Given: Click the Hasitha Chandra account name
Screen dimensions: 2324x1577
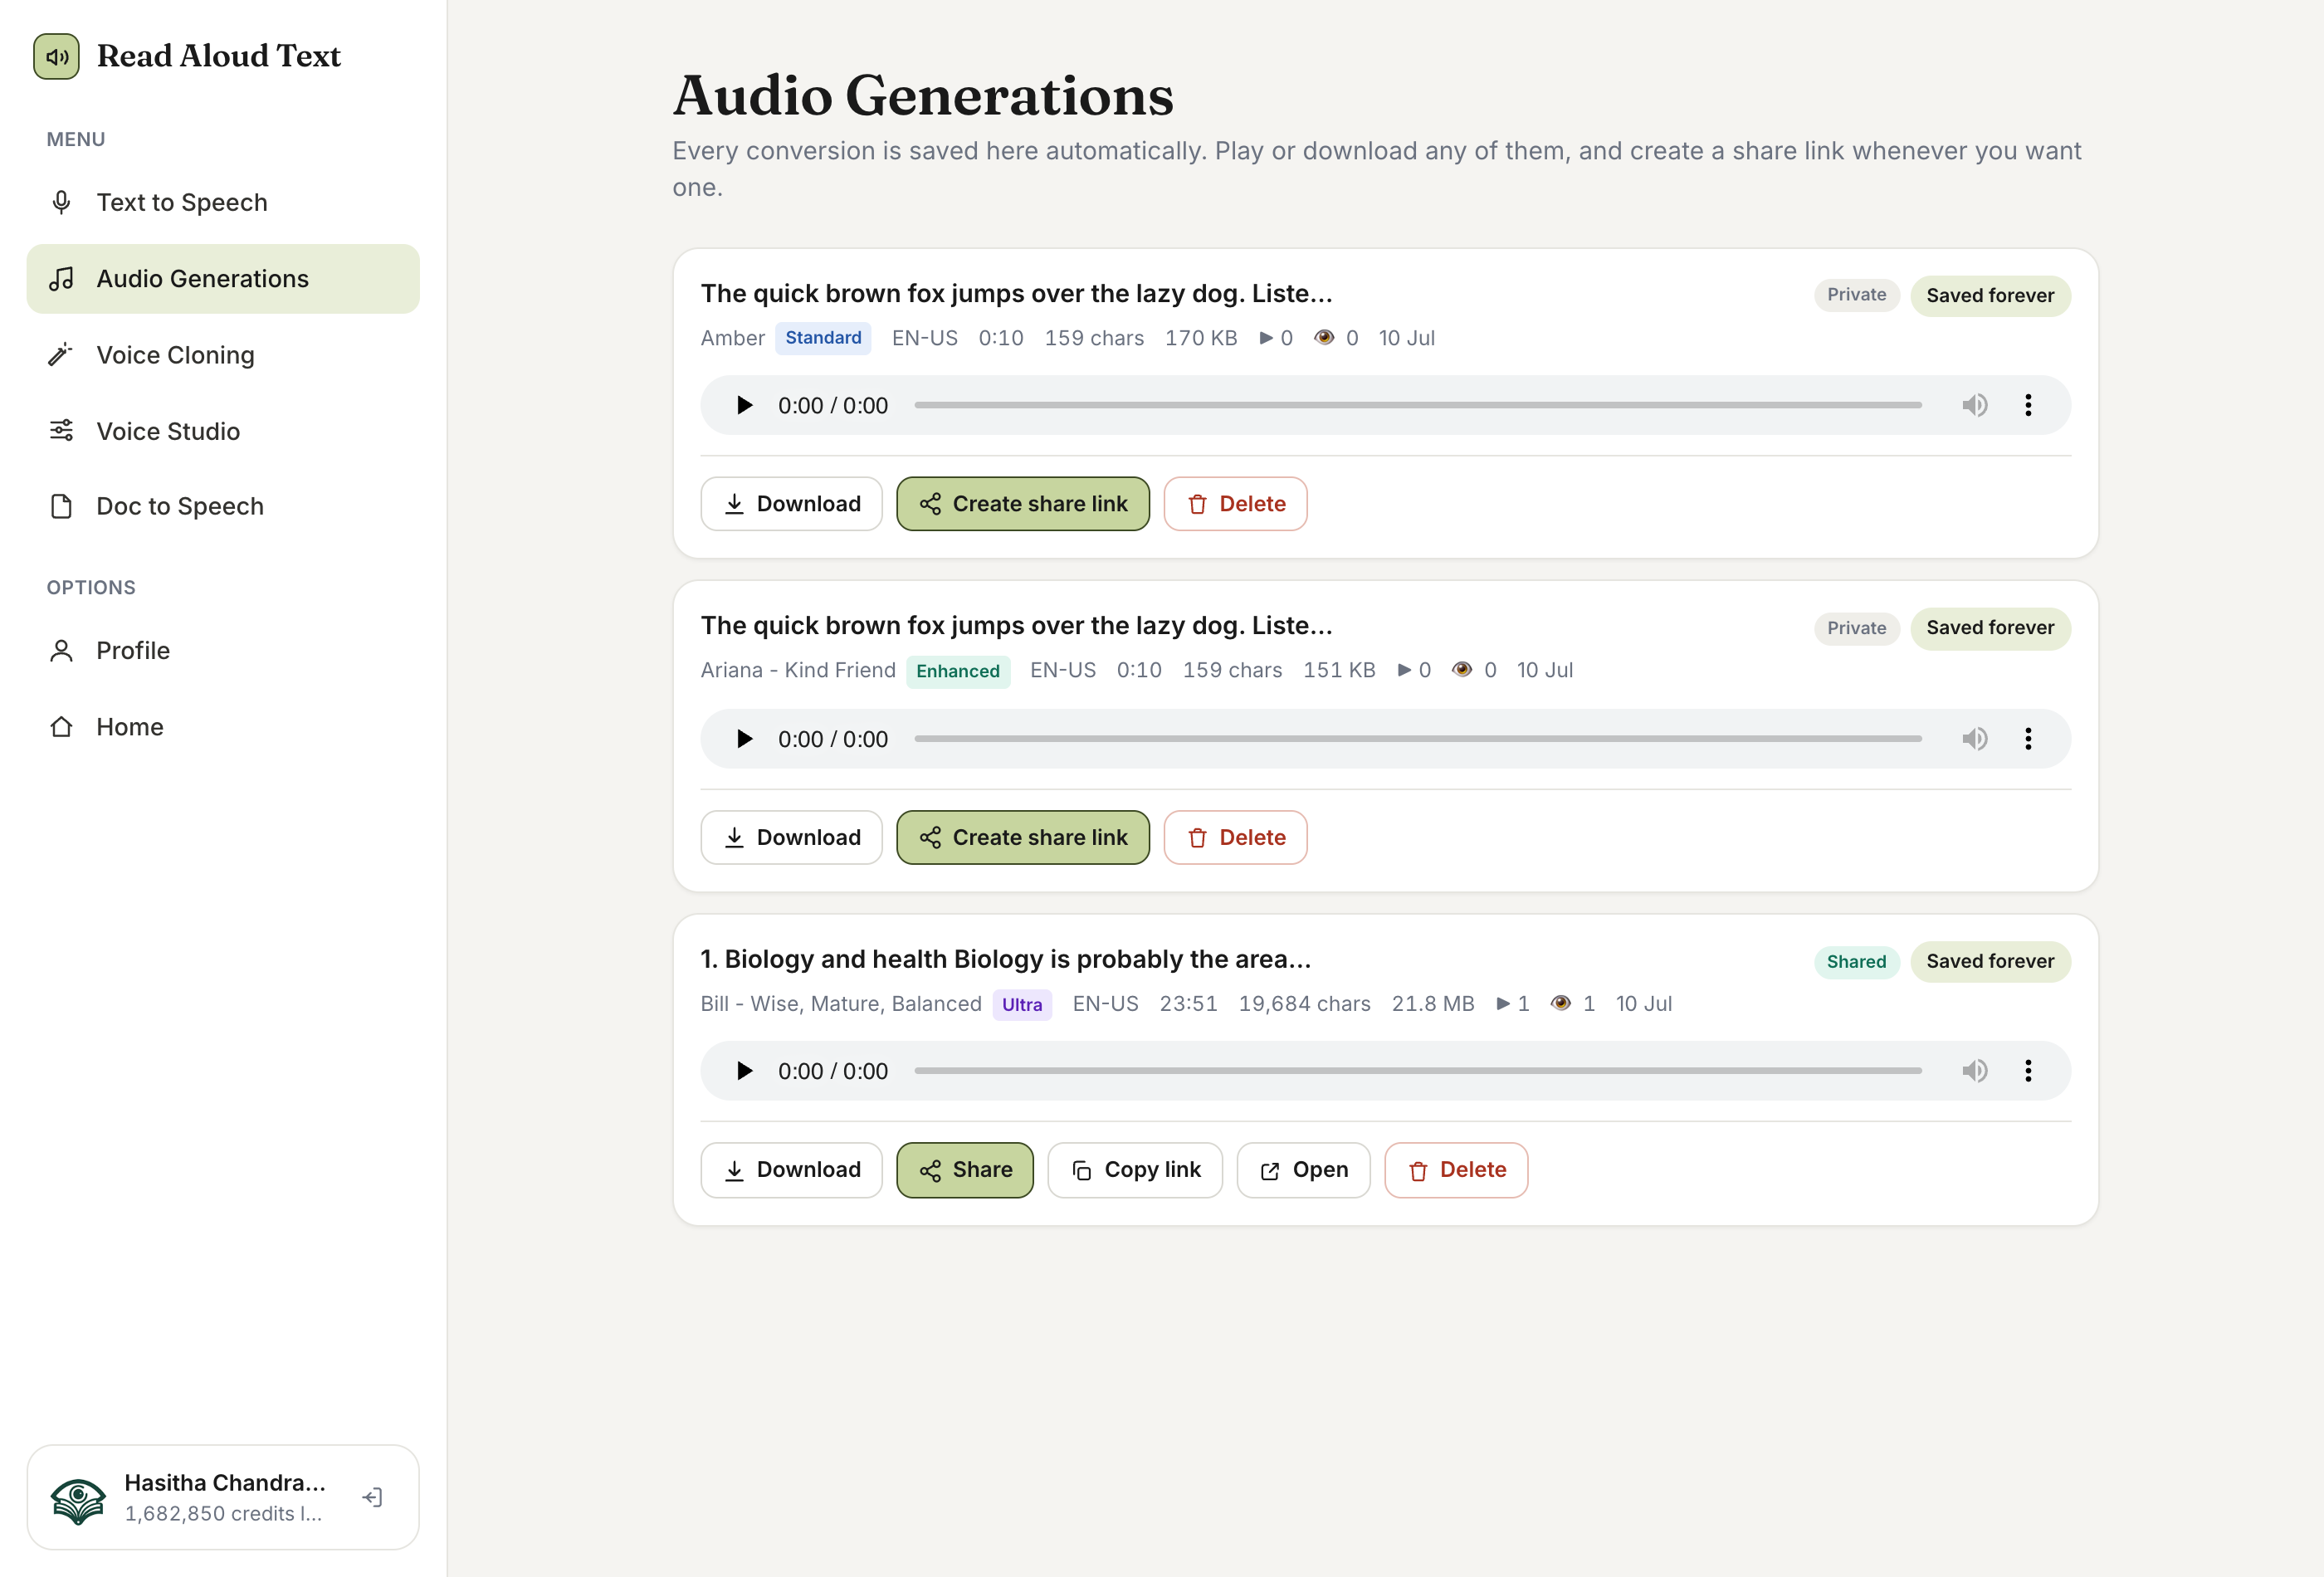Looking at the screenshot, I should [225, 1482].
